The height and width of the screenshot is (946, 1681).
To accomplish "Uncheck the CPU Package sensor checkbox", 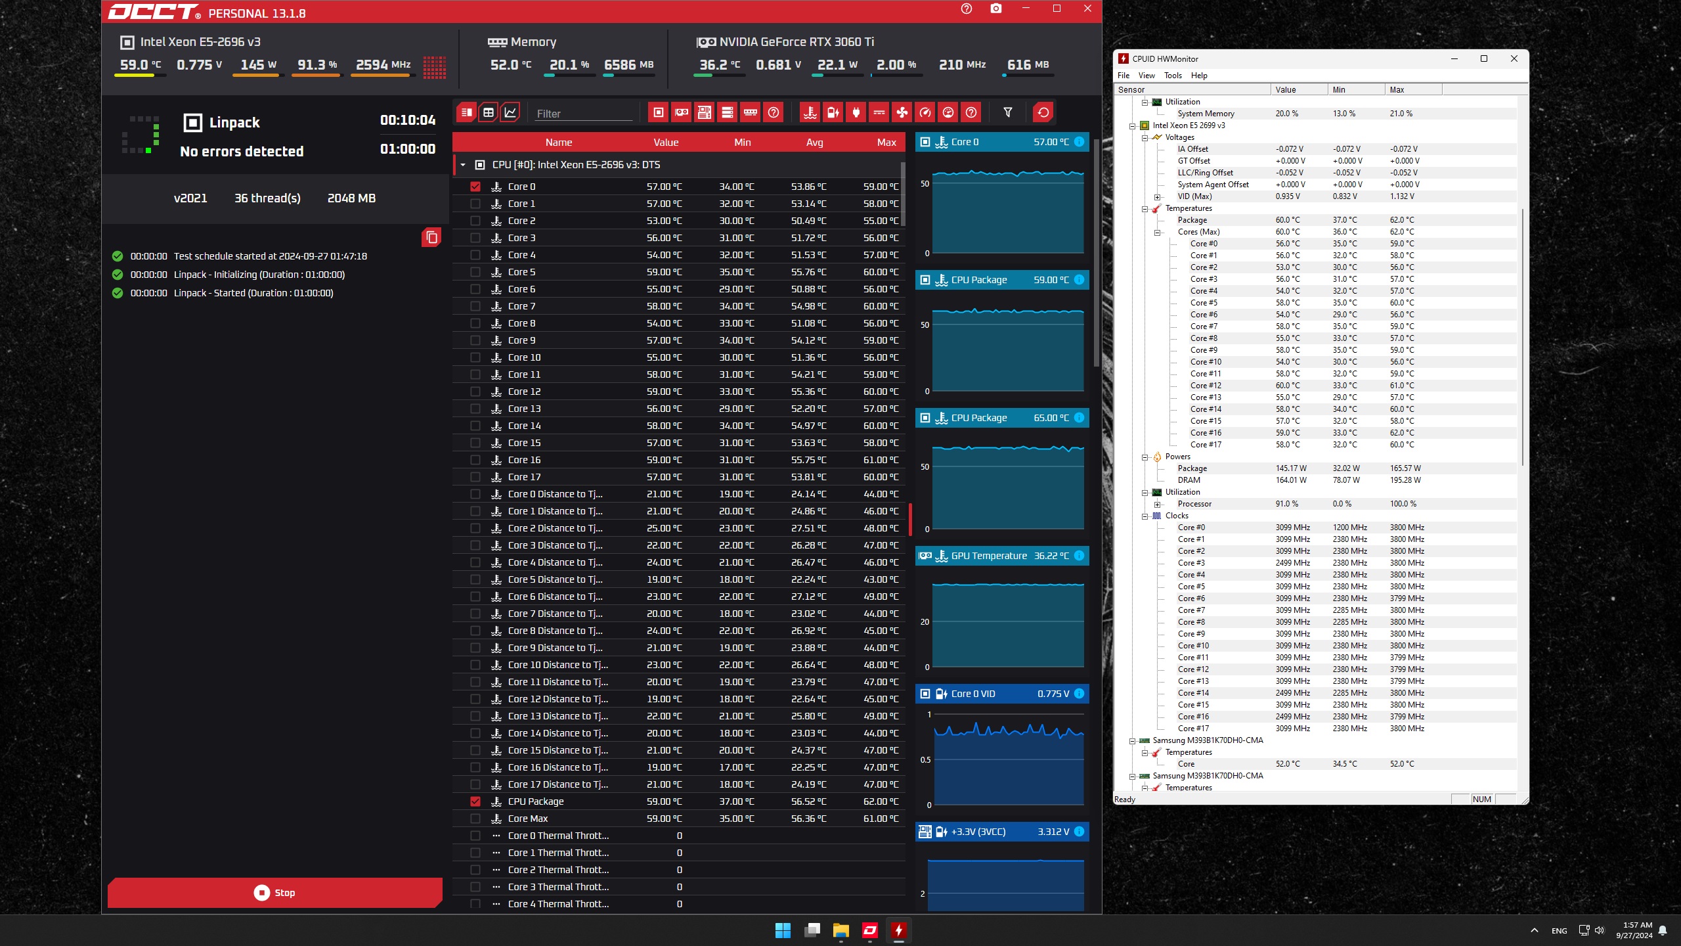I will coord(475,801).
